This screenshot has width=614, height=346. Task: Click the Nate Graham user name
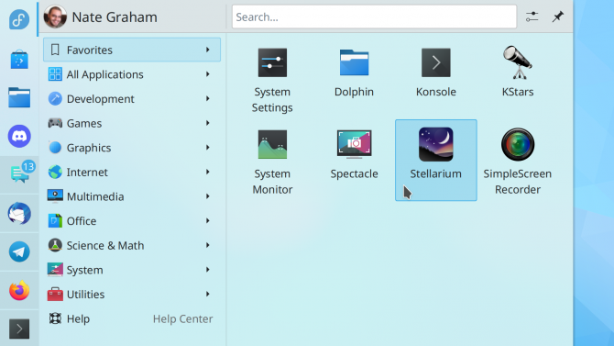click(115, 17)
